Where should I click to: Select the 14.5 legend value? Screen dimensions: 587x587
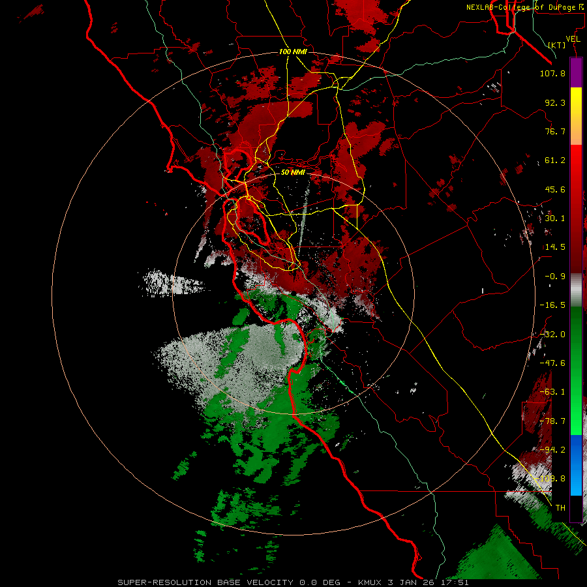(555, 247)
